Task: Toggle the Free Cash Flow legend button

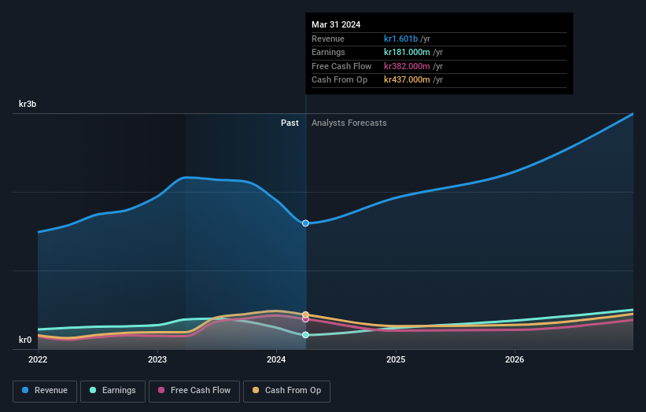Action: (194, 391)
